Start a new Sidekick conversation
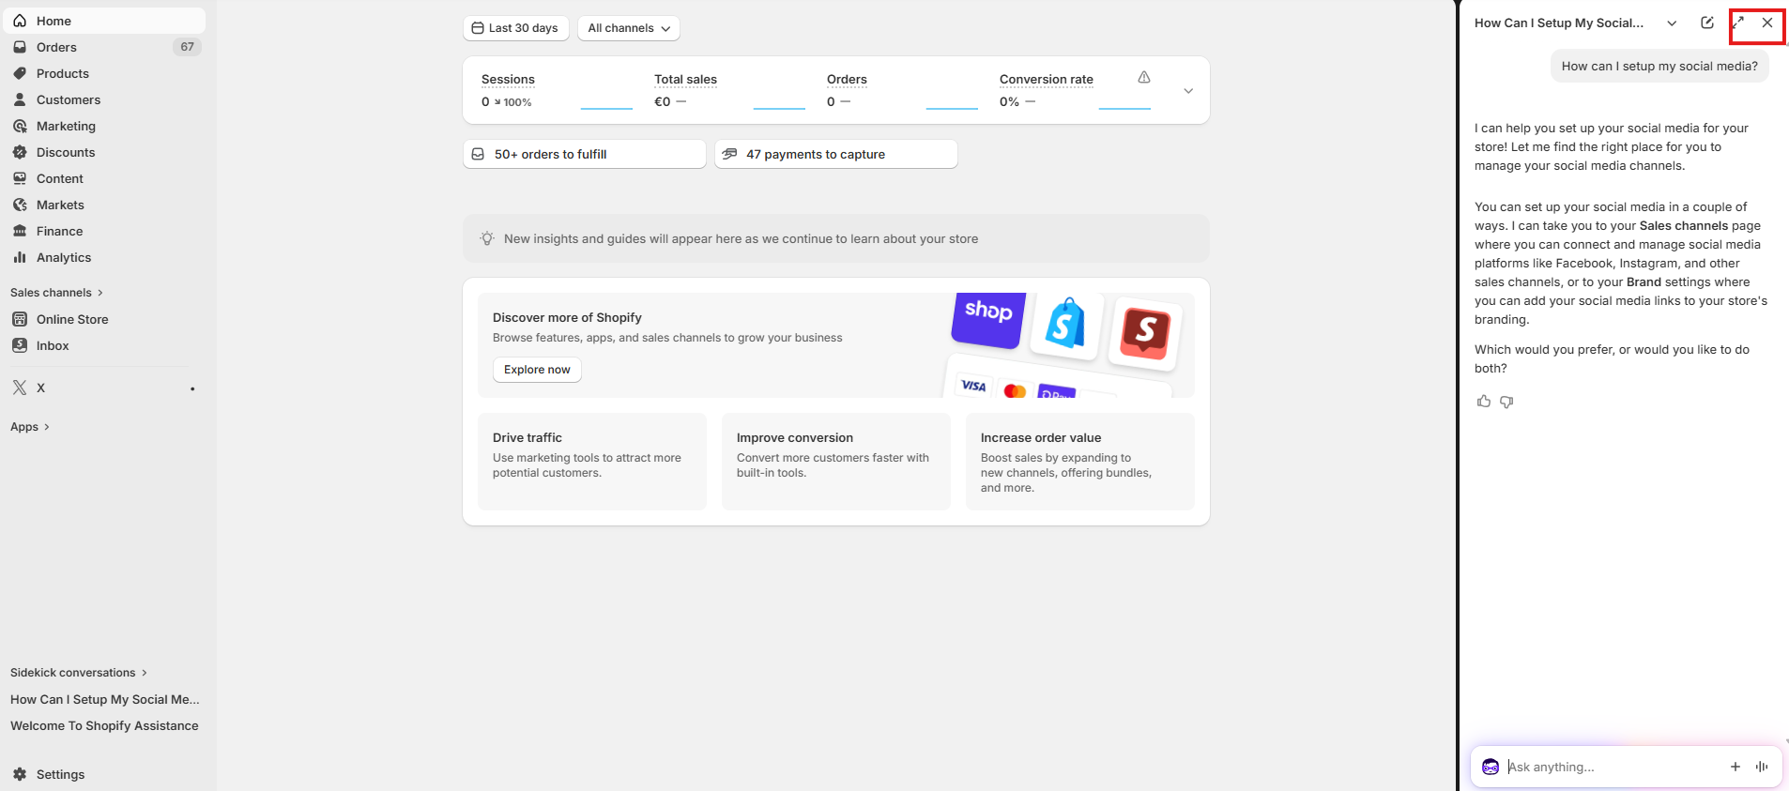Screen dimensions: 1789x791 pos(1707,23)
